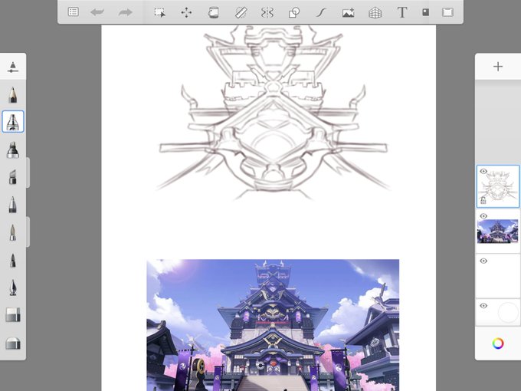Undo the last stroke

click(x=97, y=12)
